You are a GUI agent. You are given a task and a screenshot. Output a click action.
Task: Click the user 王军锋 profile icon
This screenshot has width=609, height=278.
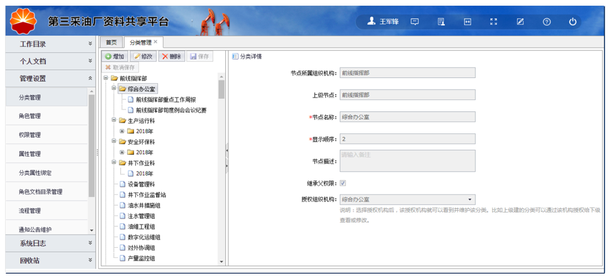point(372,21)
